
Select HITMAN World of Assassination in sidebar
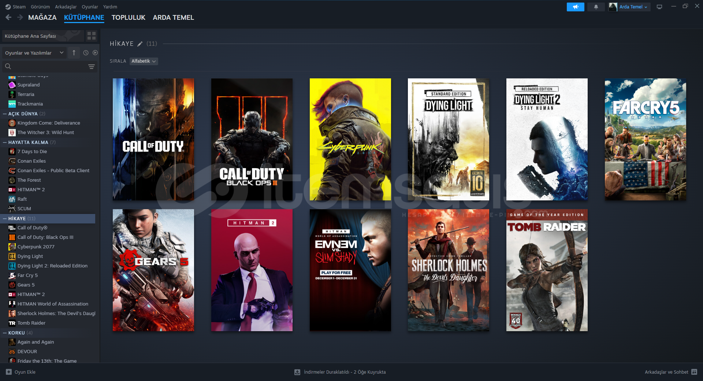point(53,304)
